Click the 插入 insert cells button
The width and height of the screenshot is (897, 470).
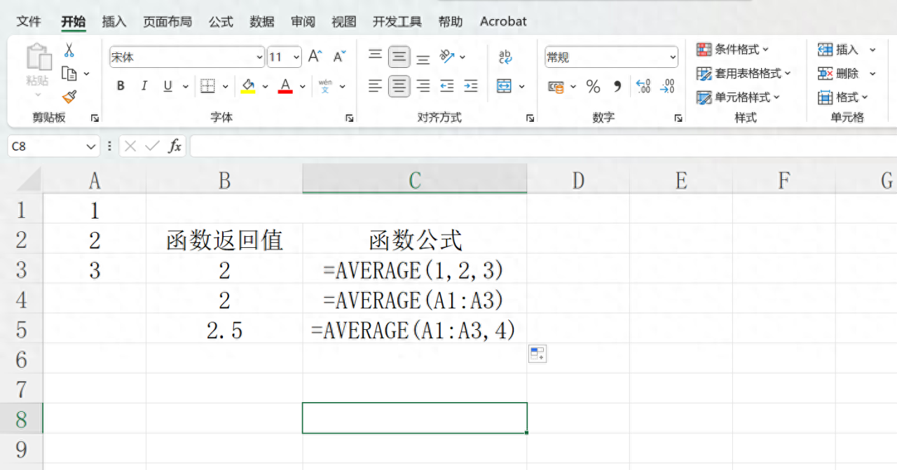840,50
